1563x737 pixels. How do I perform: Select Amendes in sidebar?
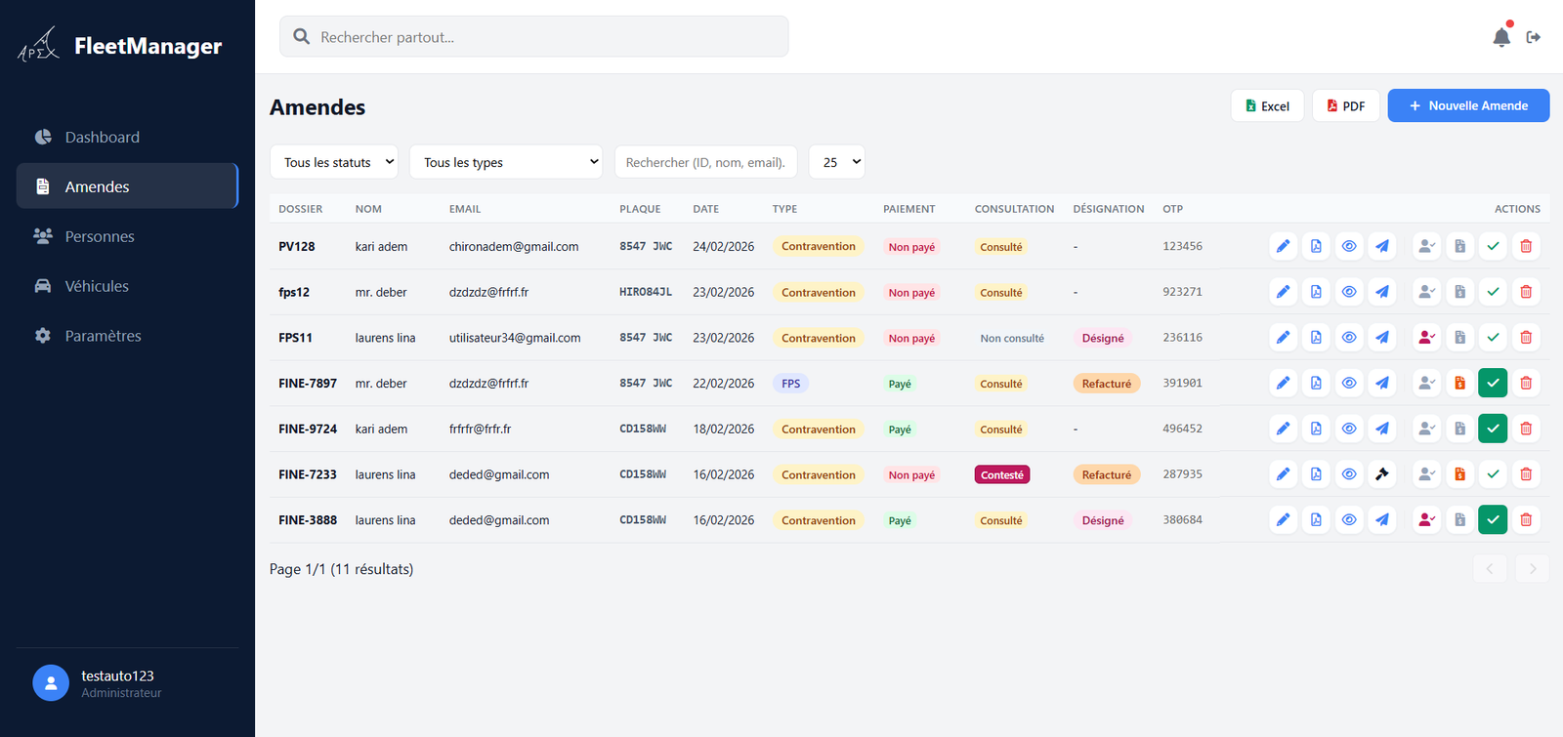pos(127,186)
